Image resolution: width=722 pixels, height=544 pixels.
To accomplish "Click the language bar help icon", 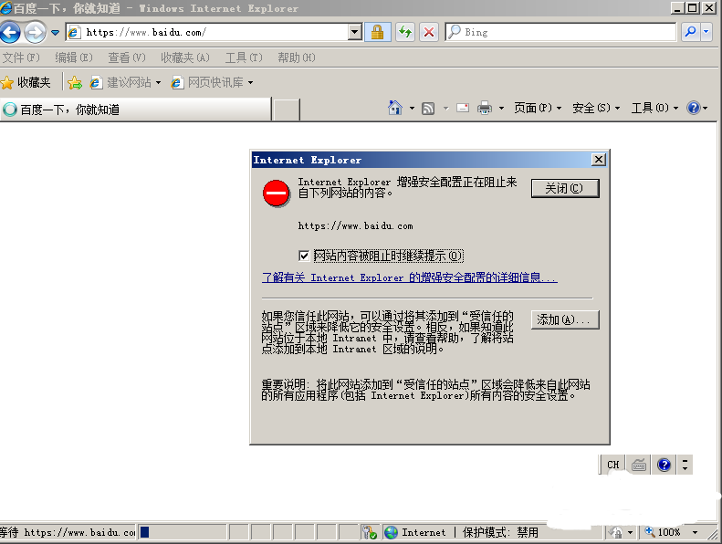I will 664,465.
